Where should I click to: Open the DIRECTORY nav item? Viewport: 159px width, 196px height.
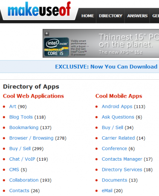coord(110,16)
